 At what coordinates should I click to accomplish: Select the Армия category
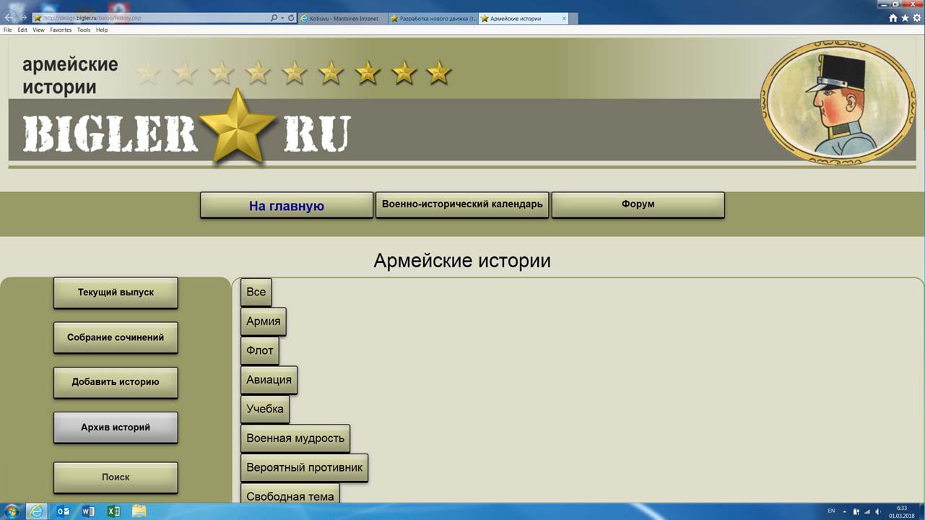coord(263,321)
